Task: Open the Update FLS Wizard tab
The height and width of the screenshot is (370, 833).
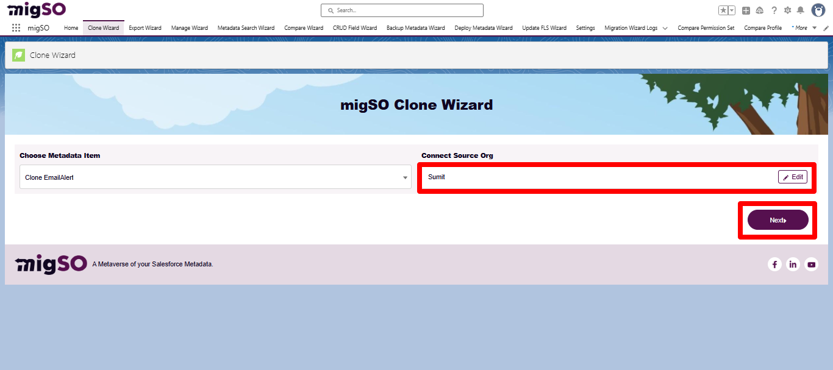Action: click(545, 28)
